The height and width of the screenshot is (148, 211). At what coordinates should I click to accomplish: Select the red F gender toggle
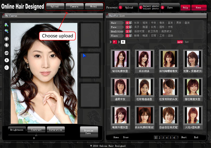(x=115, y=42)
